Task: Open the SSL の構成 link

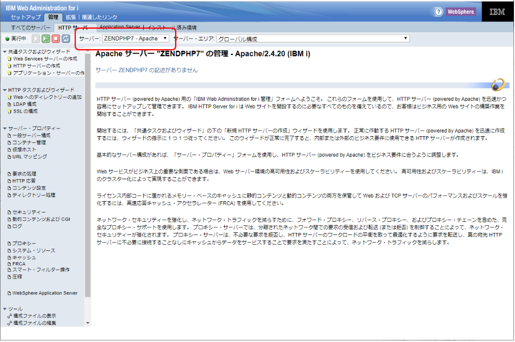Action: 25,112
